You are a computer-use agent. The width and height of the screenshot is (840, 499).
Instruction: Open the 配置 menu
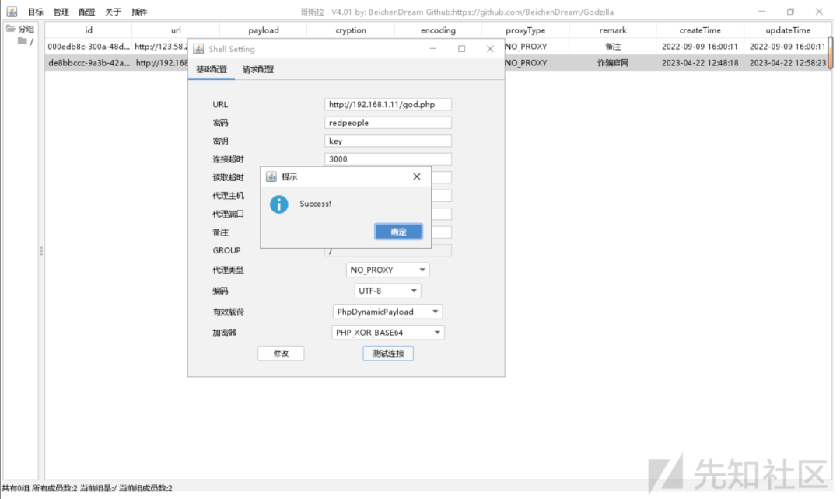coord(87,12)
